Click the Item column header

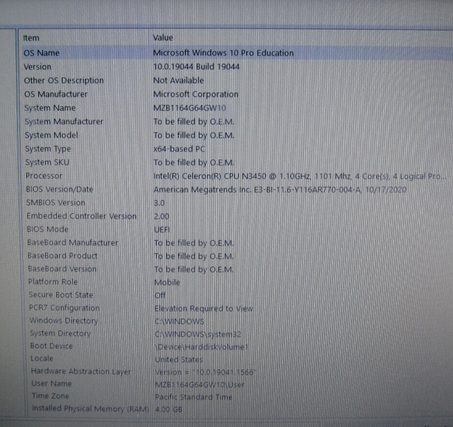click(31, 38)
